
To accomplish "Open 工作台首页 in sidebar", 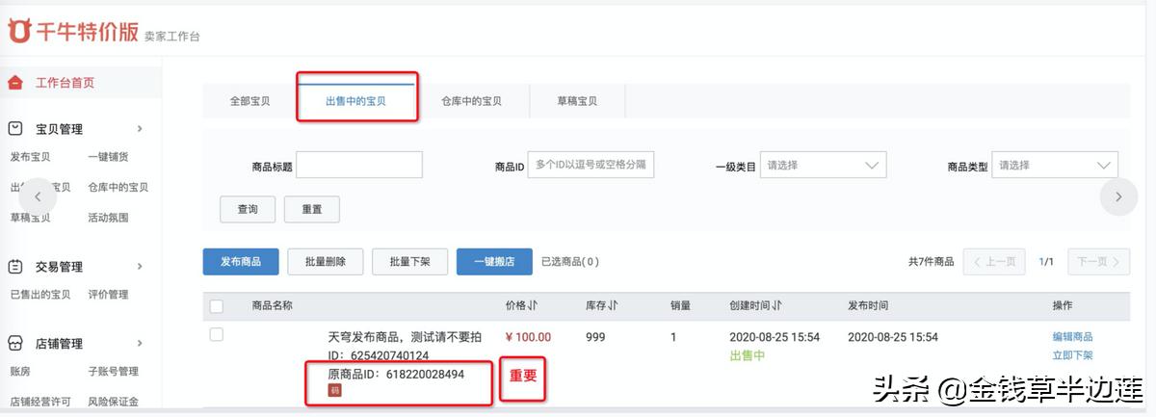I will [x=66, y=83].
